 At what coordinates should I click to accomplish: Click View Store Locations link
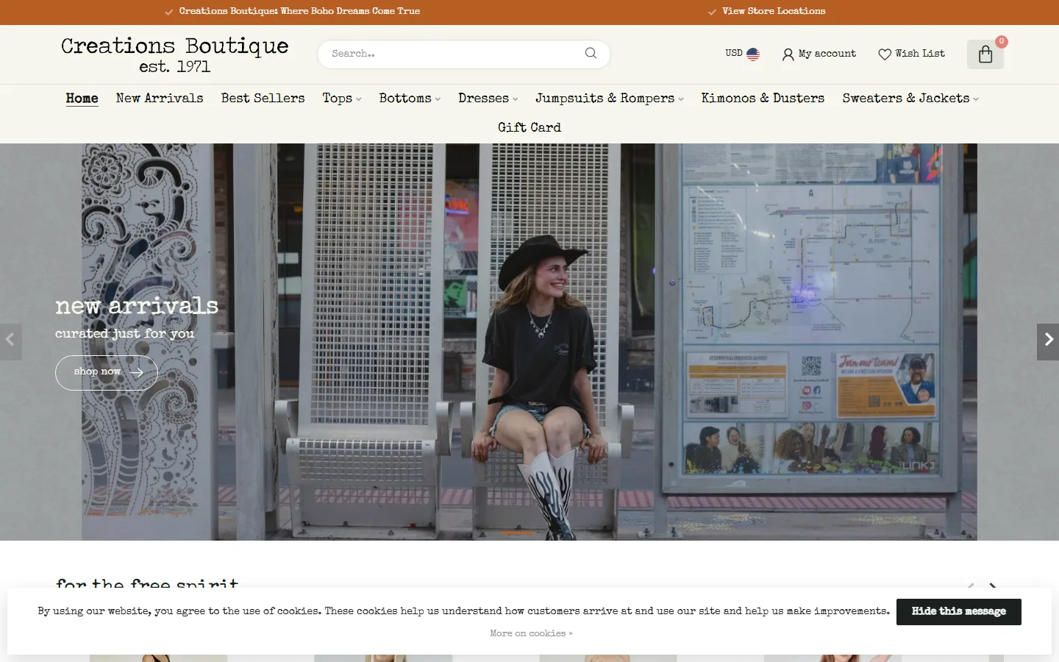point(773,11)
